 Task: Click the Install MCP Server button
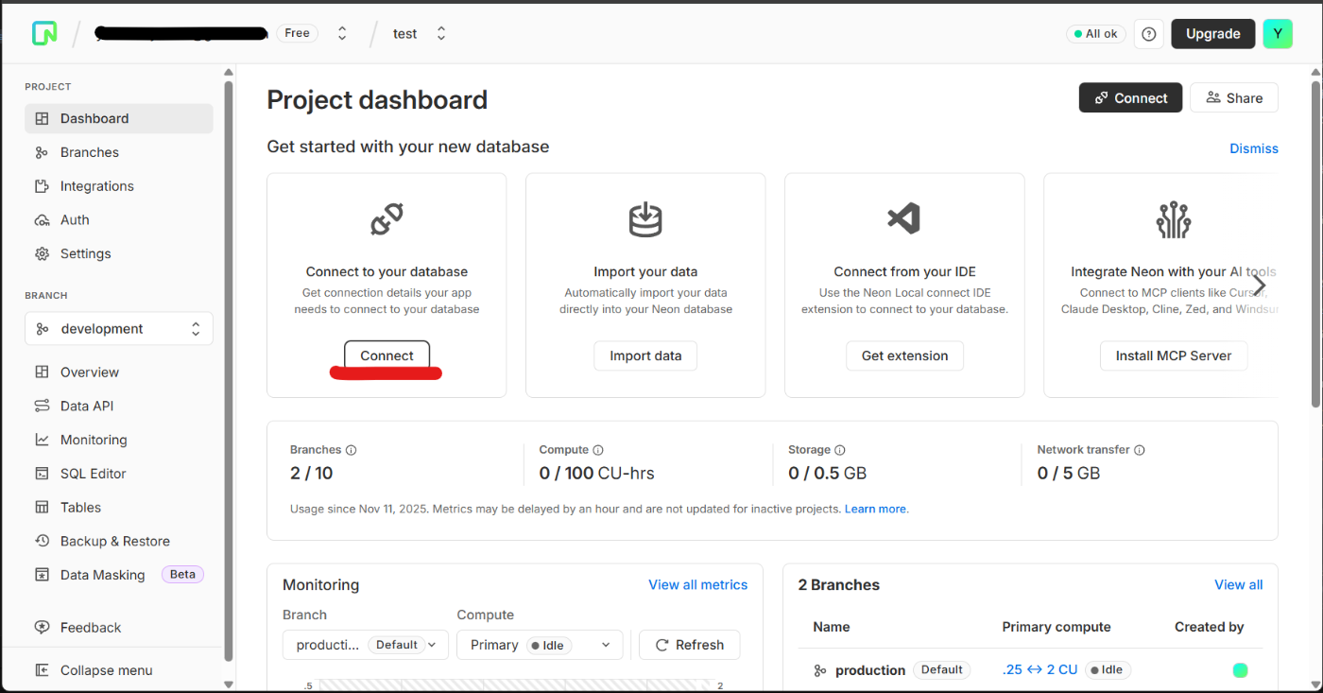1173,355
